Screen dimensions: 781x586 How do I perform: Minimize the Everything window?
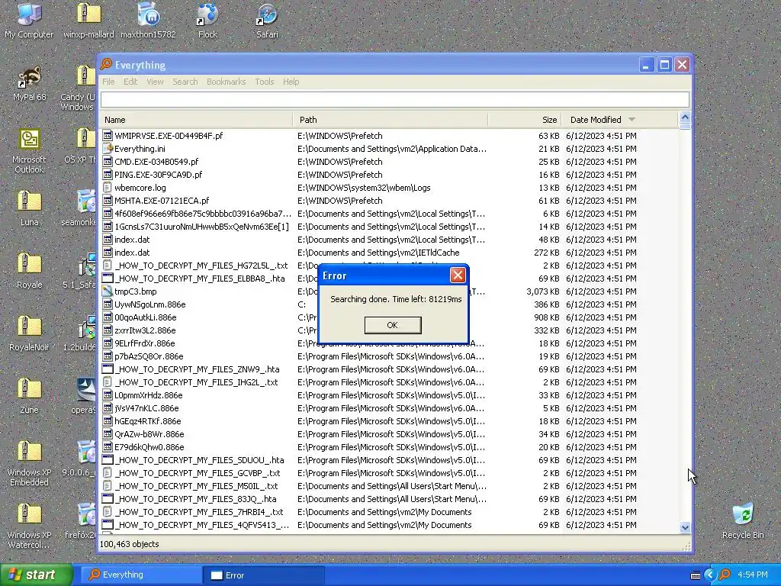click(647, 65)
